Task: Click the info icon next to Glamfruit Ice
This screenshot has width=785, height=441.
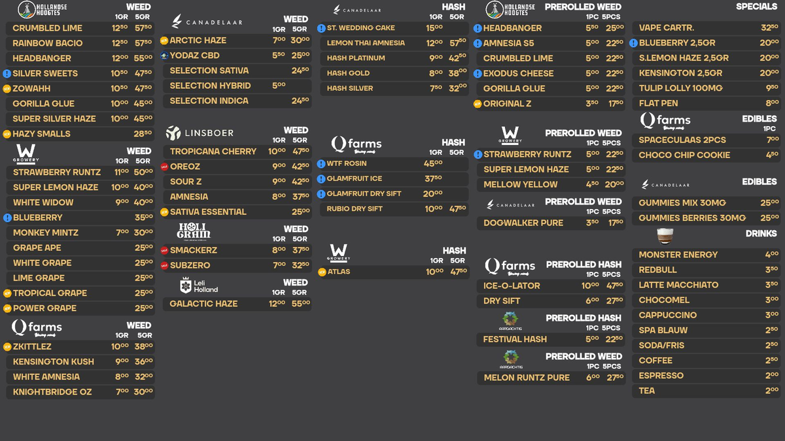Action: 321,178
